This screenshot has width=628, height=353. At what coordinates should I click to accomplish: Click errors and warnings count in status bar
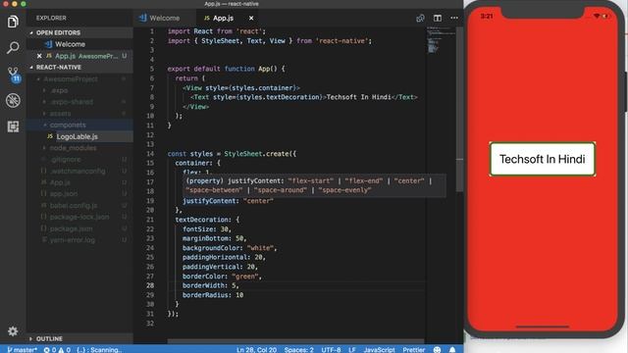pos(57,350)
